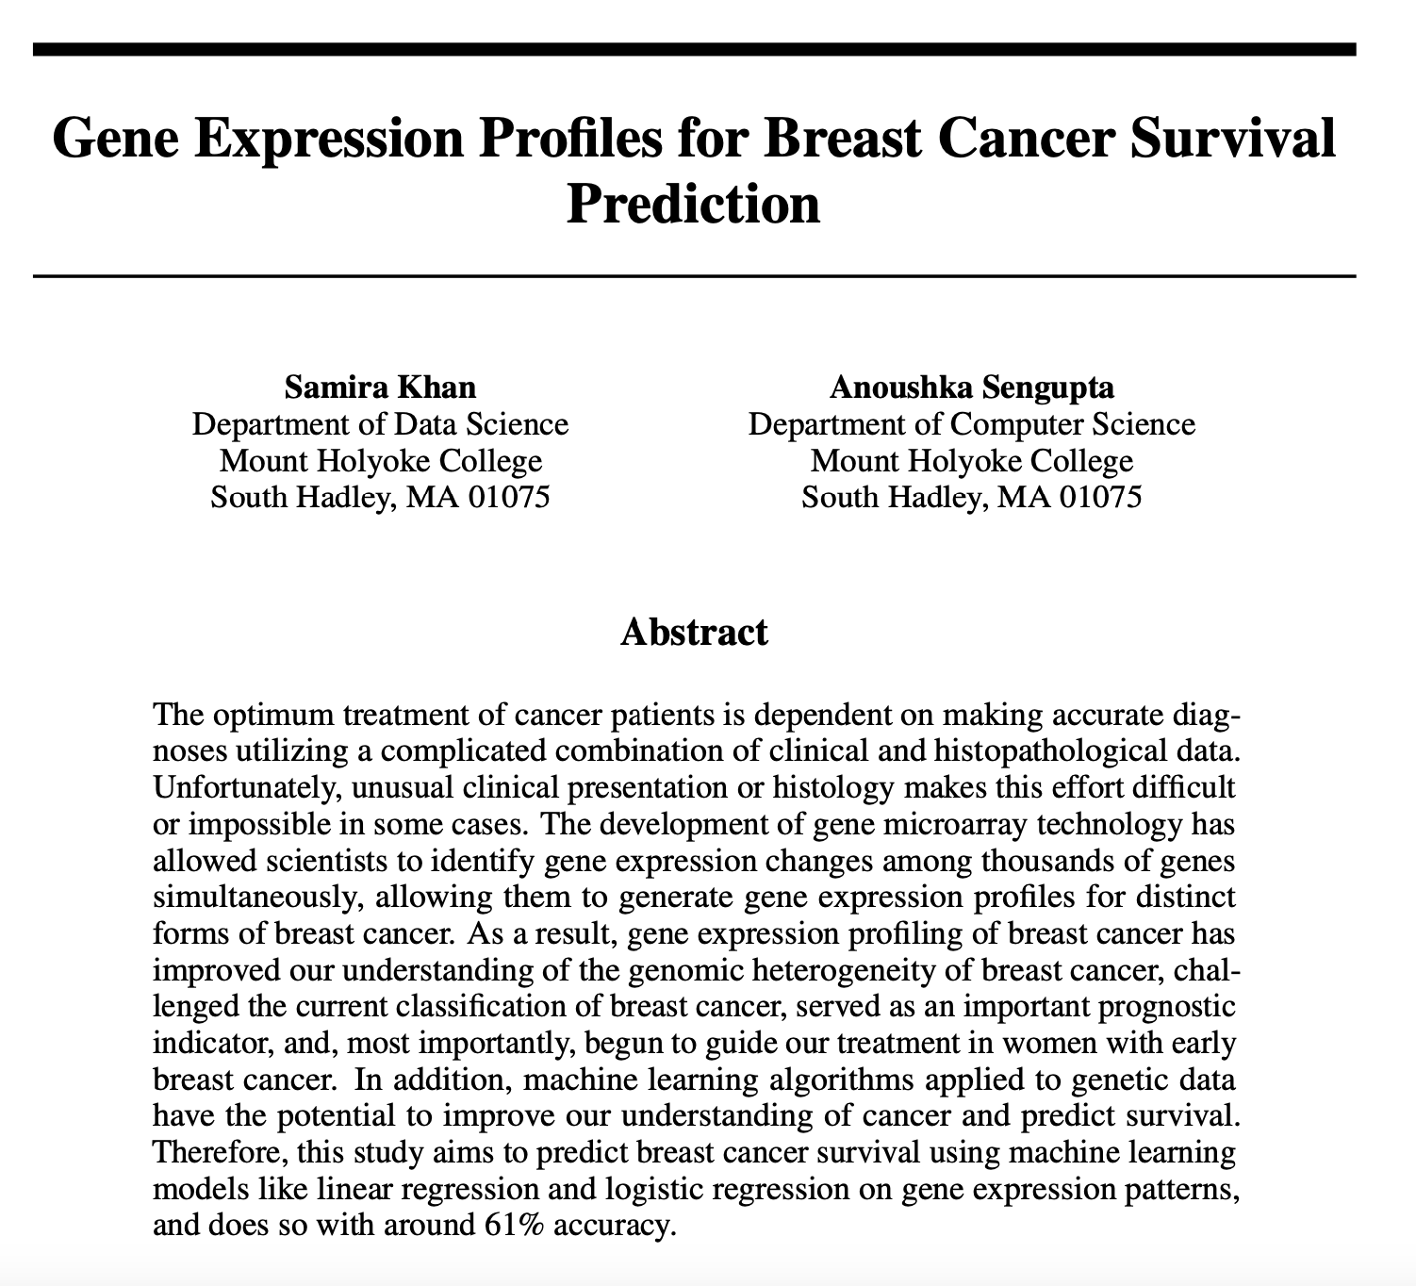Click the South Hadley address under Samira Khan
The image size is (1416, 1286).
click(x=380, y=496)
